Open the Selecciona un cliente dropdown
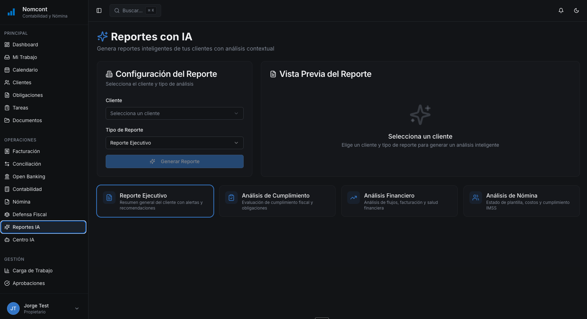This screenshot has height=319, width=587. pyautogui.click(x=174, y=113)
